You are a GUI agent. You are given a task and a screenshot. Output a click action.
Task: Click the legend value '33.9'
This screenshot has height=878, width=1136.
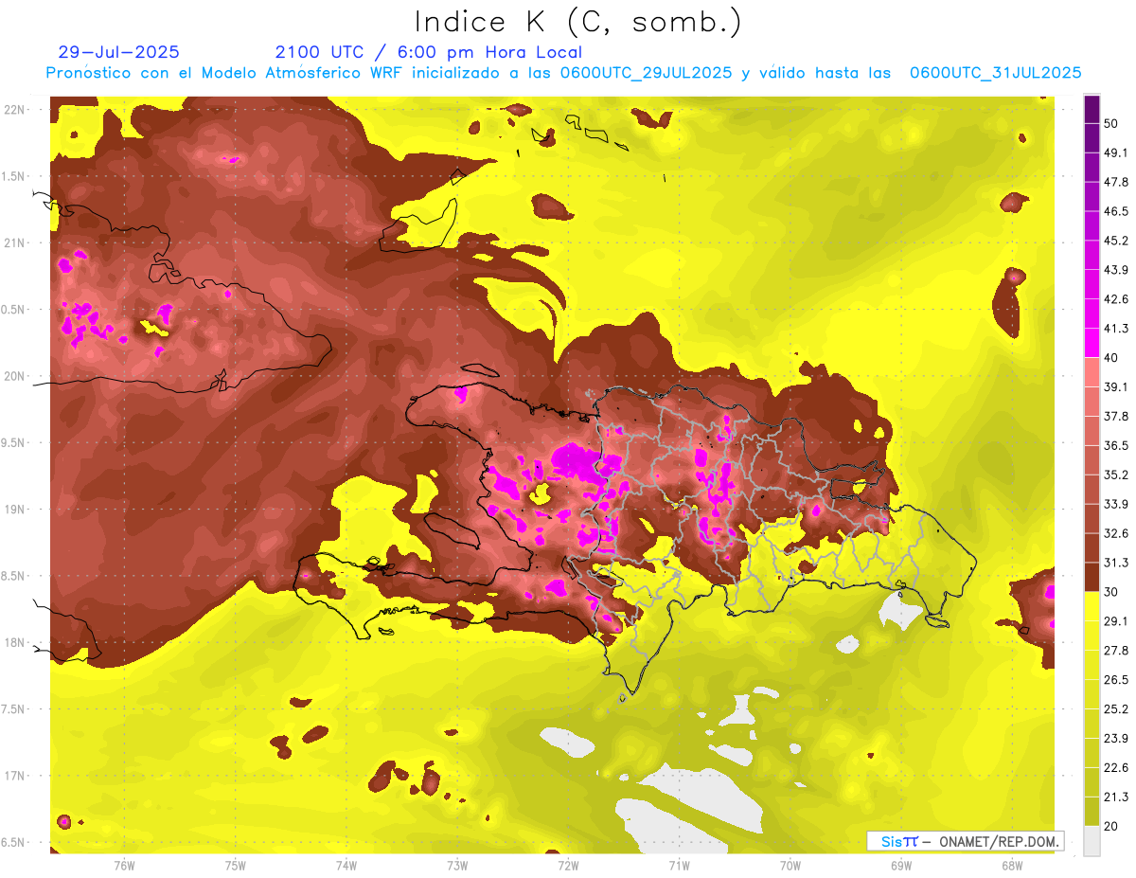tap(1115, 504)
